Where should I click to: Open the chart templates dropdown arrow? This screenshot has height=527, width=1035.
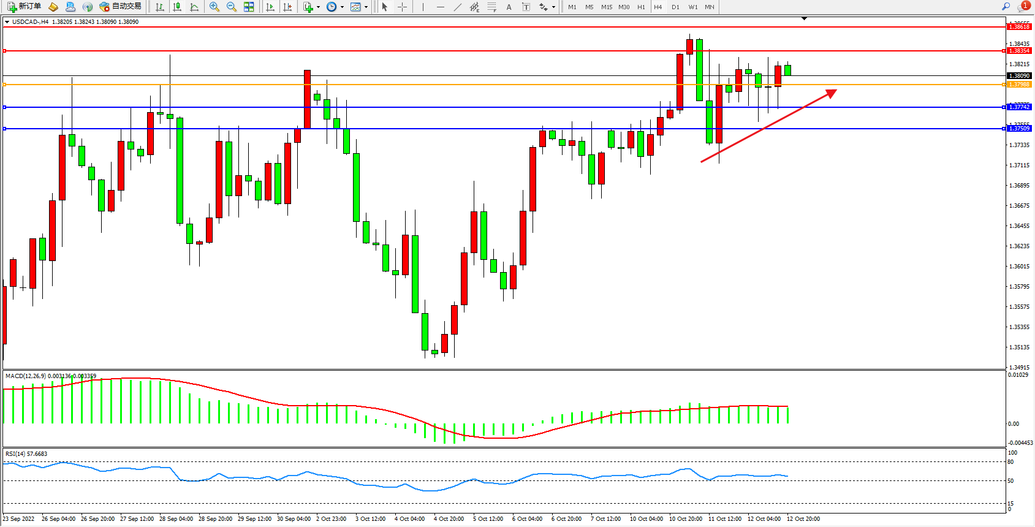[366, 7]
